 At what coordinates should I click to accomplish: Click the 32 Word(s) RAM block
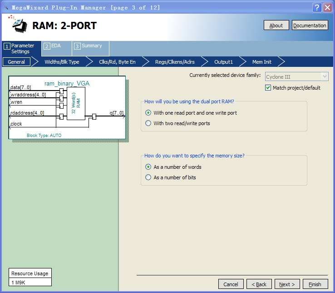(76, 103)
